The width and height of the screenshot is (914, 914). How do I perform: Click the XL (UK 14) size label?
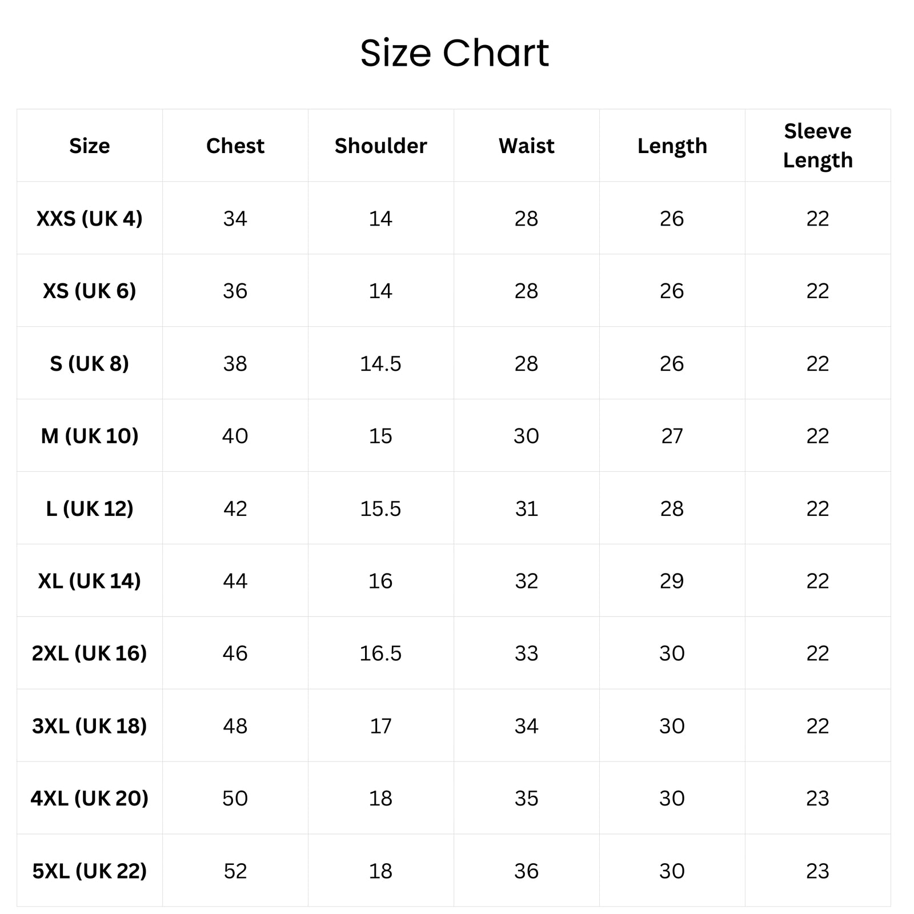[90, 581]
